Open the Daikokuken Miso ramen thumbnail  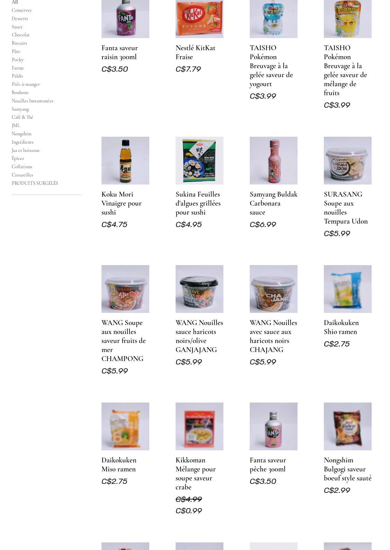click(125, 426)
